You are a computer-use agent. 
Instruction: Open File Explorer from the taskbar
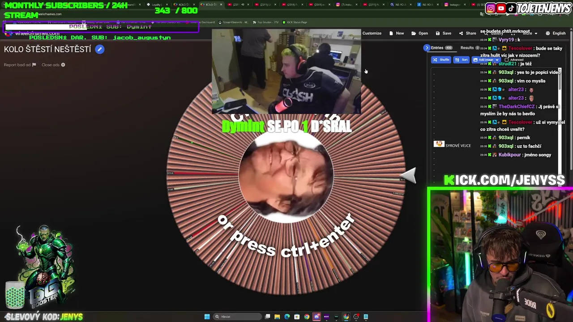pyautogui.click(x=277, y=317)
